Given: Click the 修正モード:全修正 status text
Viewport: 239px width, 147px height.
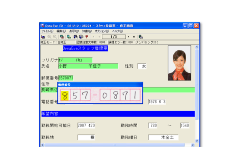Looking at the screenshot, I should click(x=53, y=42).
